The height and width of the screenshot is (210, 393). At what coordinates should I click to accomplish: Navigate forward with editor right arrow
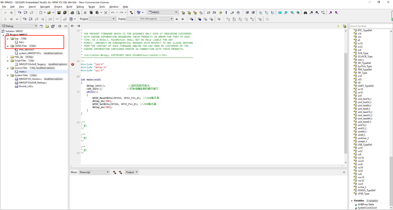79,26
